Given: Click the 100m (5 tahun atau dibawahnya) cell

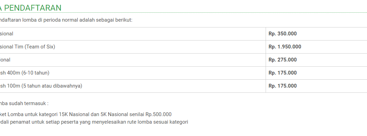Looking at the screenshot, I should (x=133, y=86).
